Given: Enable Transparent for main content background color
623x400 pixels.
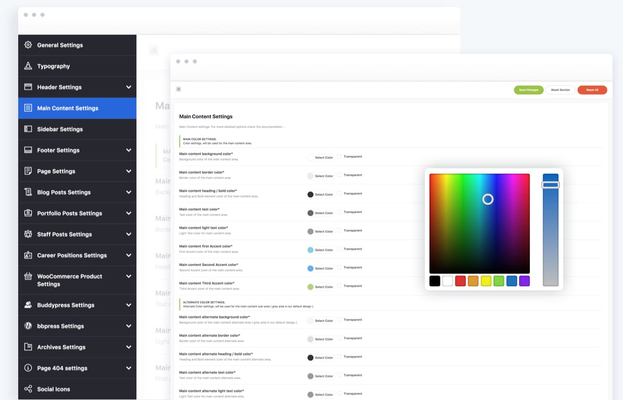Looking at the screenshot, I should tap(340, 156).
